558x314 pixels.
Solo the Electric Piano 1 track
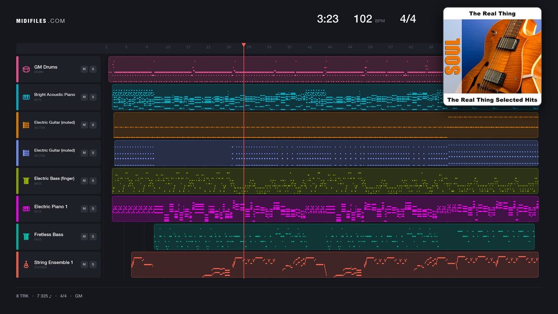(x=93, y=208)
